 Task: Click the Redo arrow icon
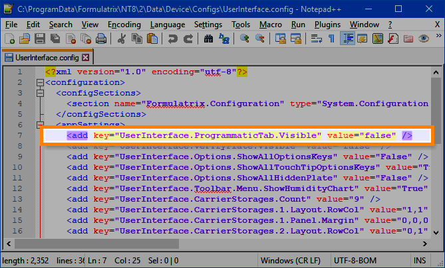tap(187, 39)
